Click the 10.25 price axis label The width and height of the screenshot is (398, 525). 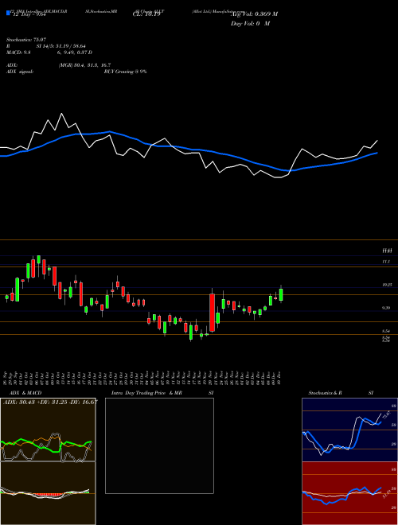387,285
